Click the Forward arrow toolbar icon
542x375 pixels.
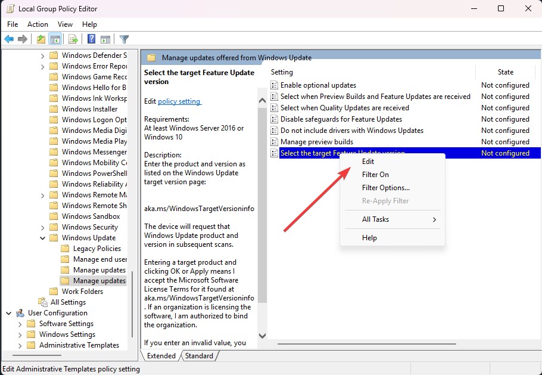[x=23, y=39]
